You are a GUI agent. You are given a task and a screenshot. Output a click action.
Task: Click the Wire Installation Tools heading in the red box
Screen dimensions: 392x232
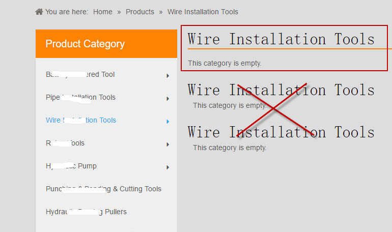coord(281,39)
